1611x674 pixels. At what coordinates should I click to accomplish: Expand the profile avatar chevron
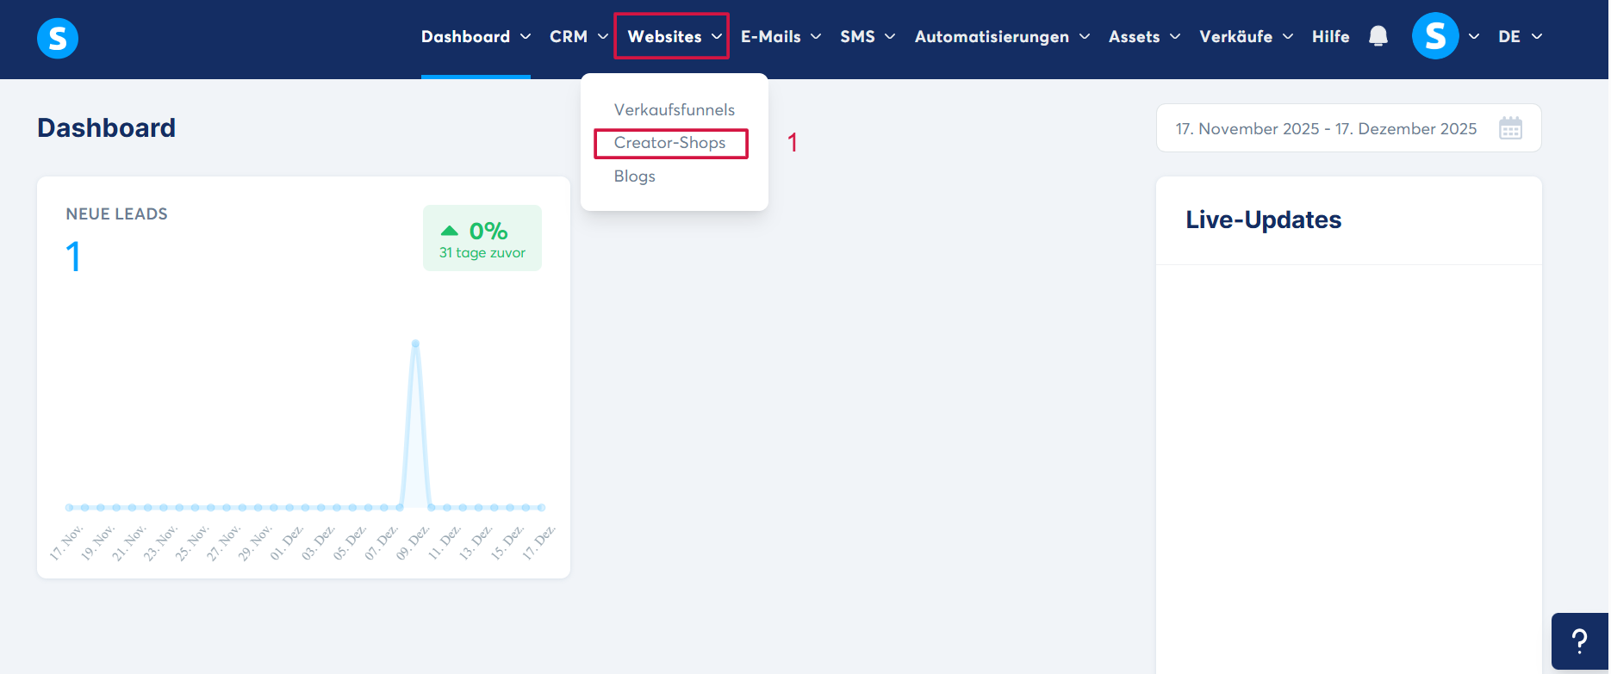point(1474,36)
